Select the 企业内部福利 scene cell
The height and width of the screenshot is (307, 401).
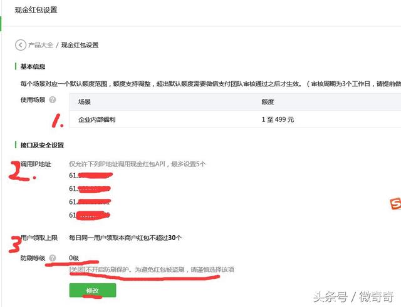[97, 119]
